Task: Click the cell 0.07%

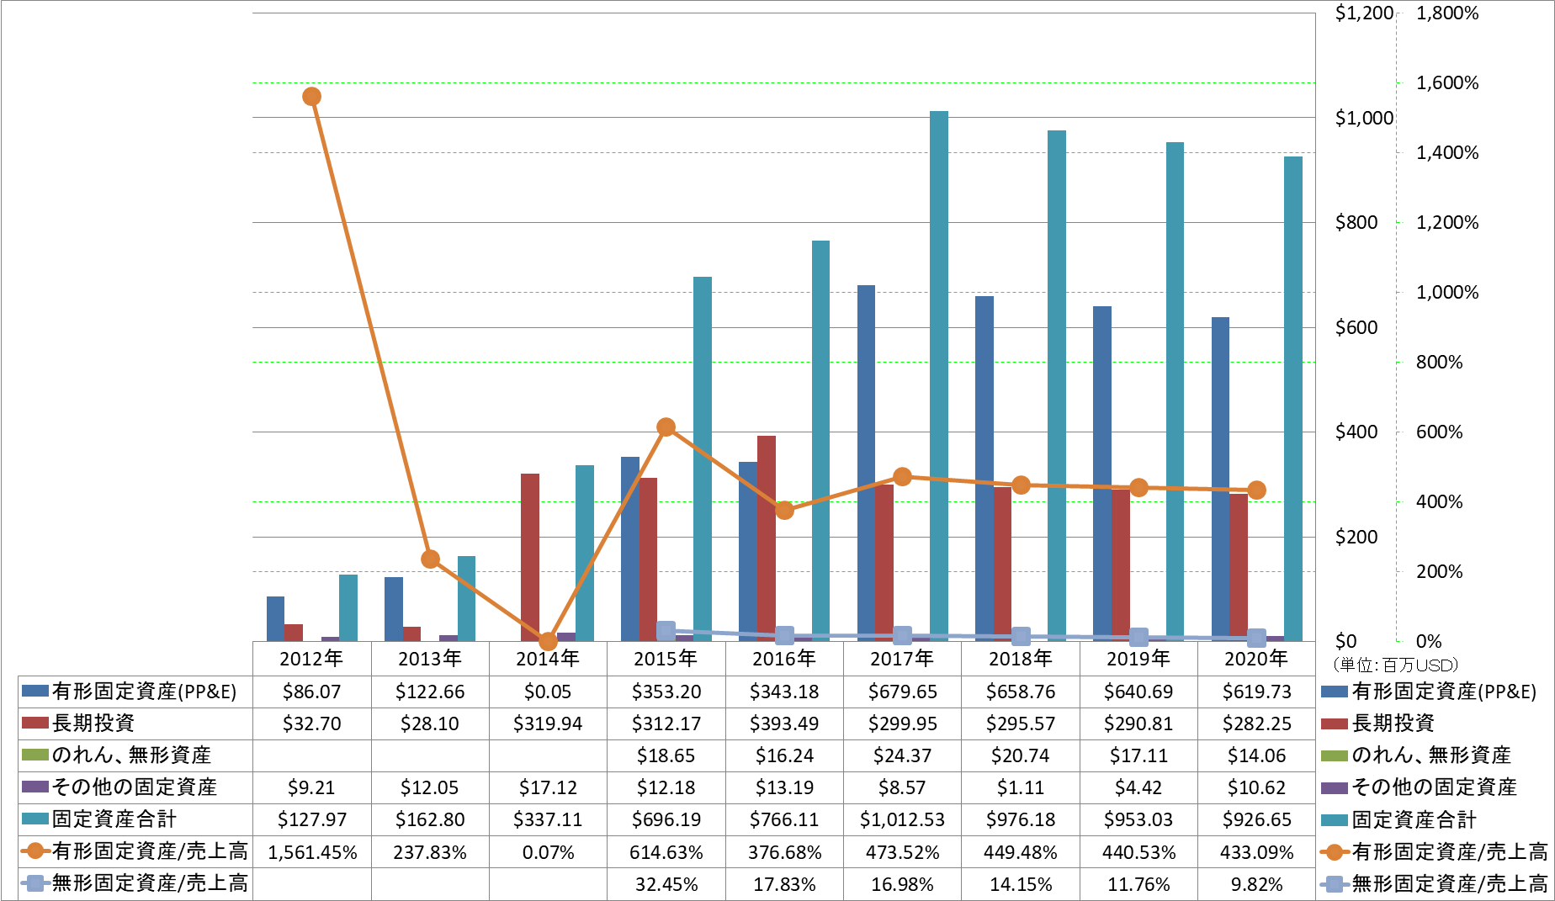Action: pyautogui.click(x=548, y=852)
